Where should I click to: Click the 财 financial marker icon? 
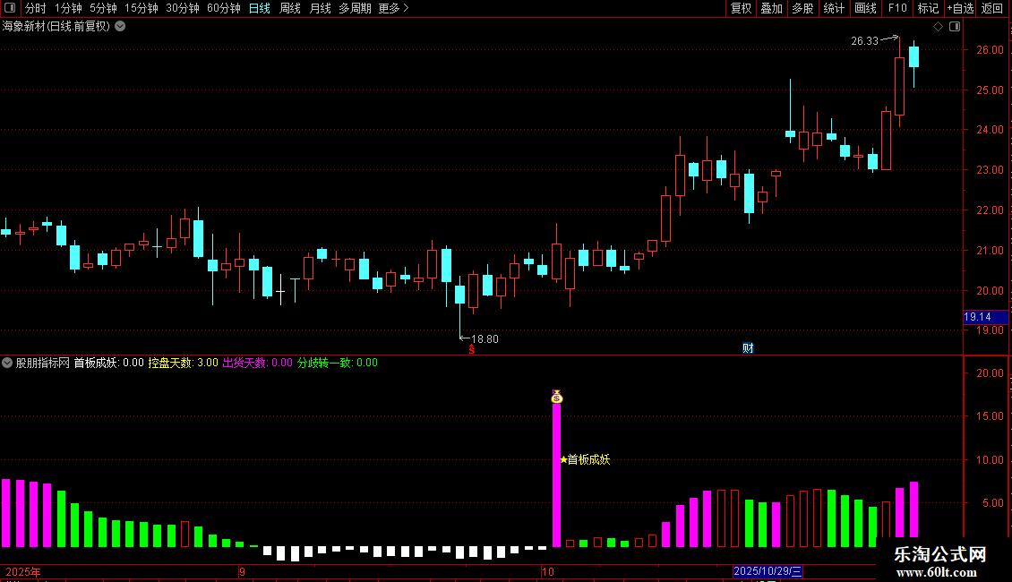coord(748,348)
